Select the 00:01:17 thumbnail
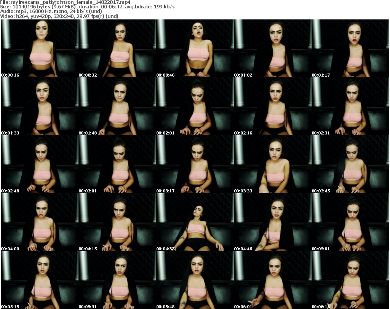Screen dimensions: 390x309 point(350,48)
